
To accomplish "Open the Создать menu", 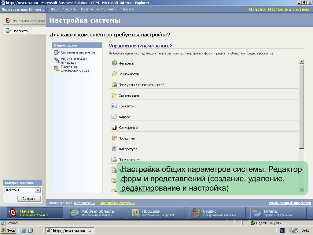I will [69, 9].
